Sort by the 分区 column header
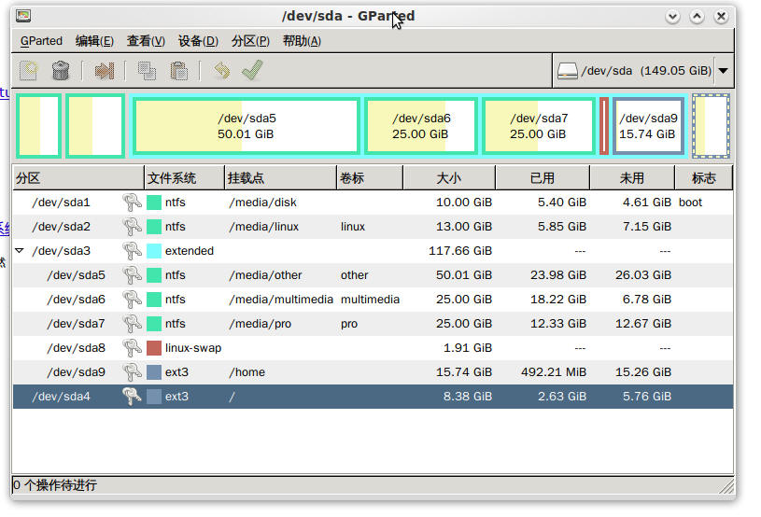The height and width of the screenshot is (517, 761). pos(78,178)
